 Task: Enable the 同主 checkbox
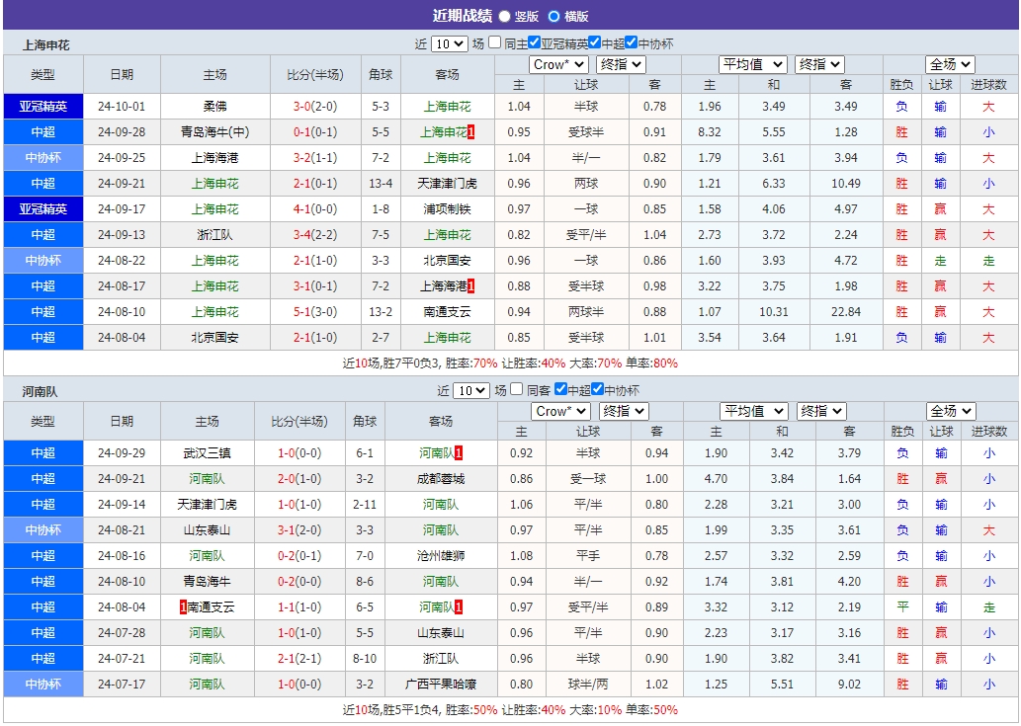(495, 43)
